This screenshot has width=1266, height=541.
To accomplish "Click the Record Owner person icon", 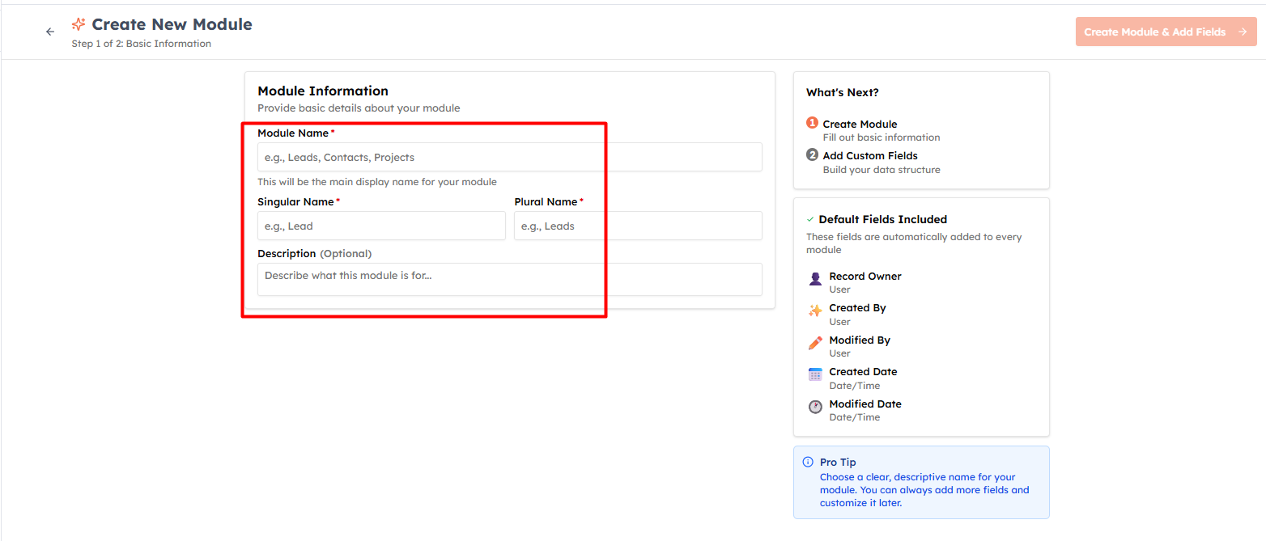I will pos(815,279).
